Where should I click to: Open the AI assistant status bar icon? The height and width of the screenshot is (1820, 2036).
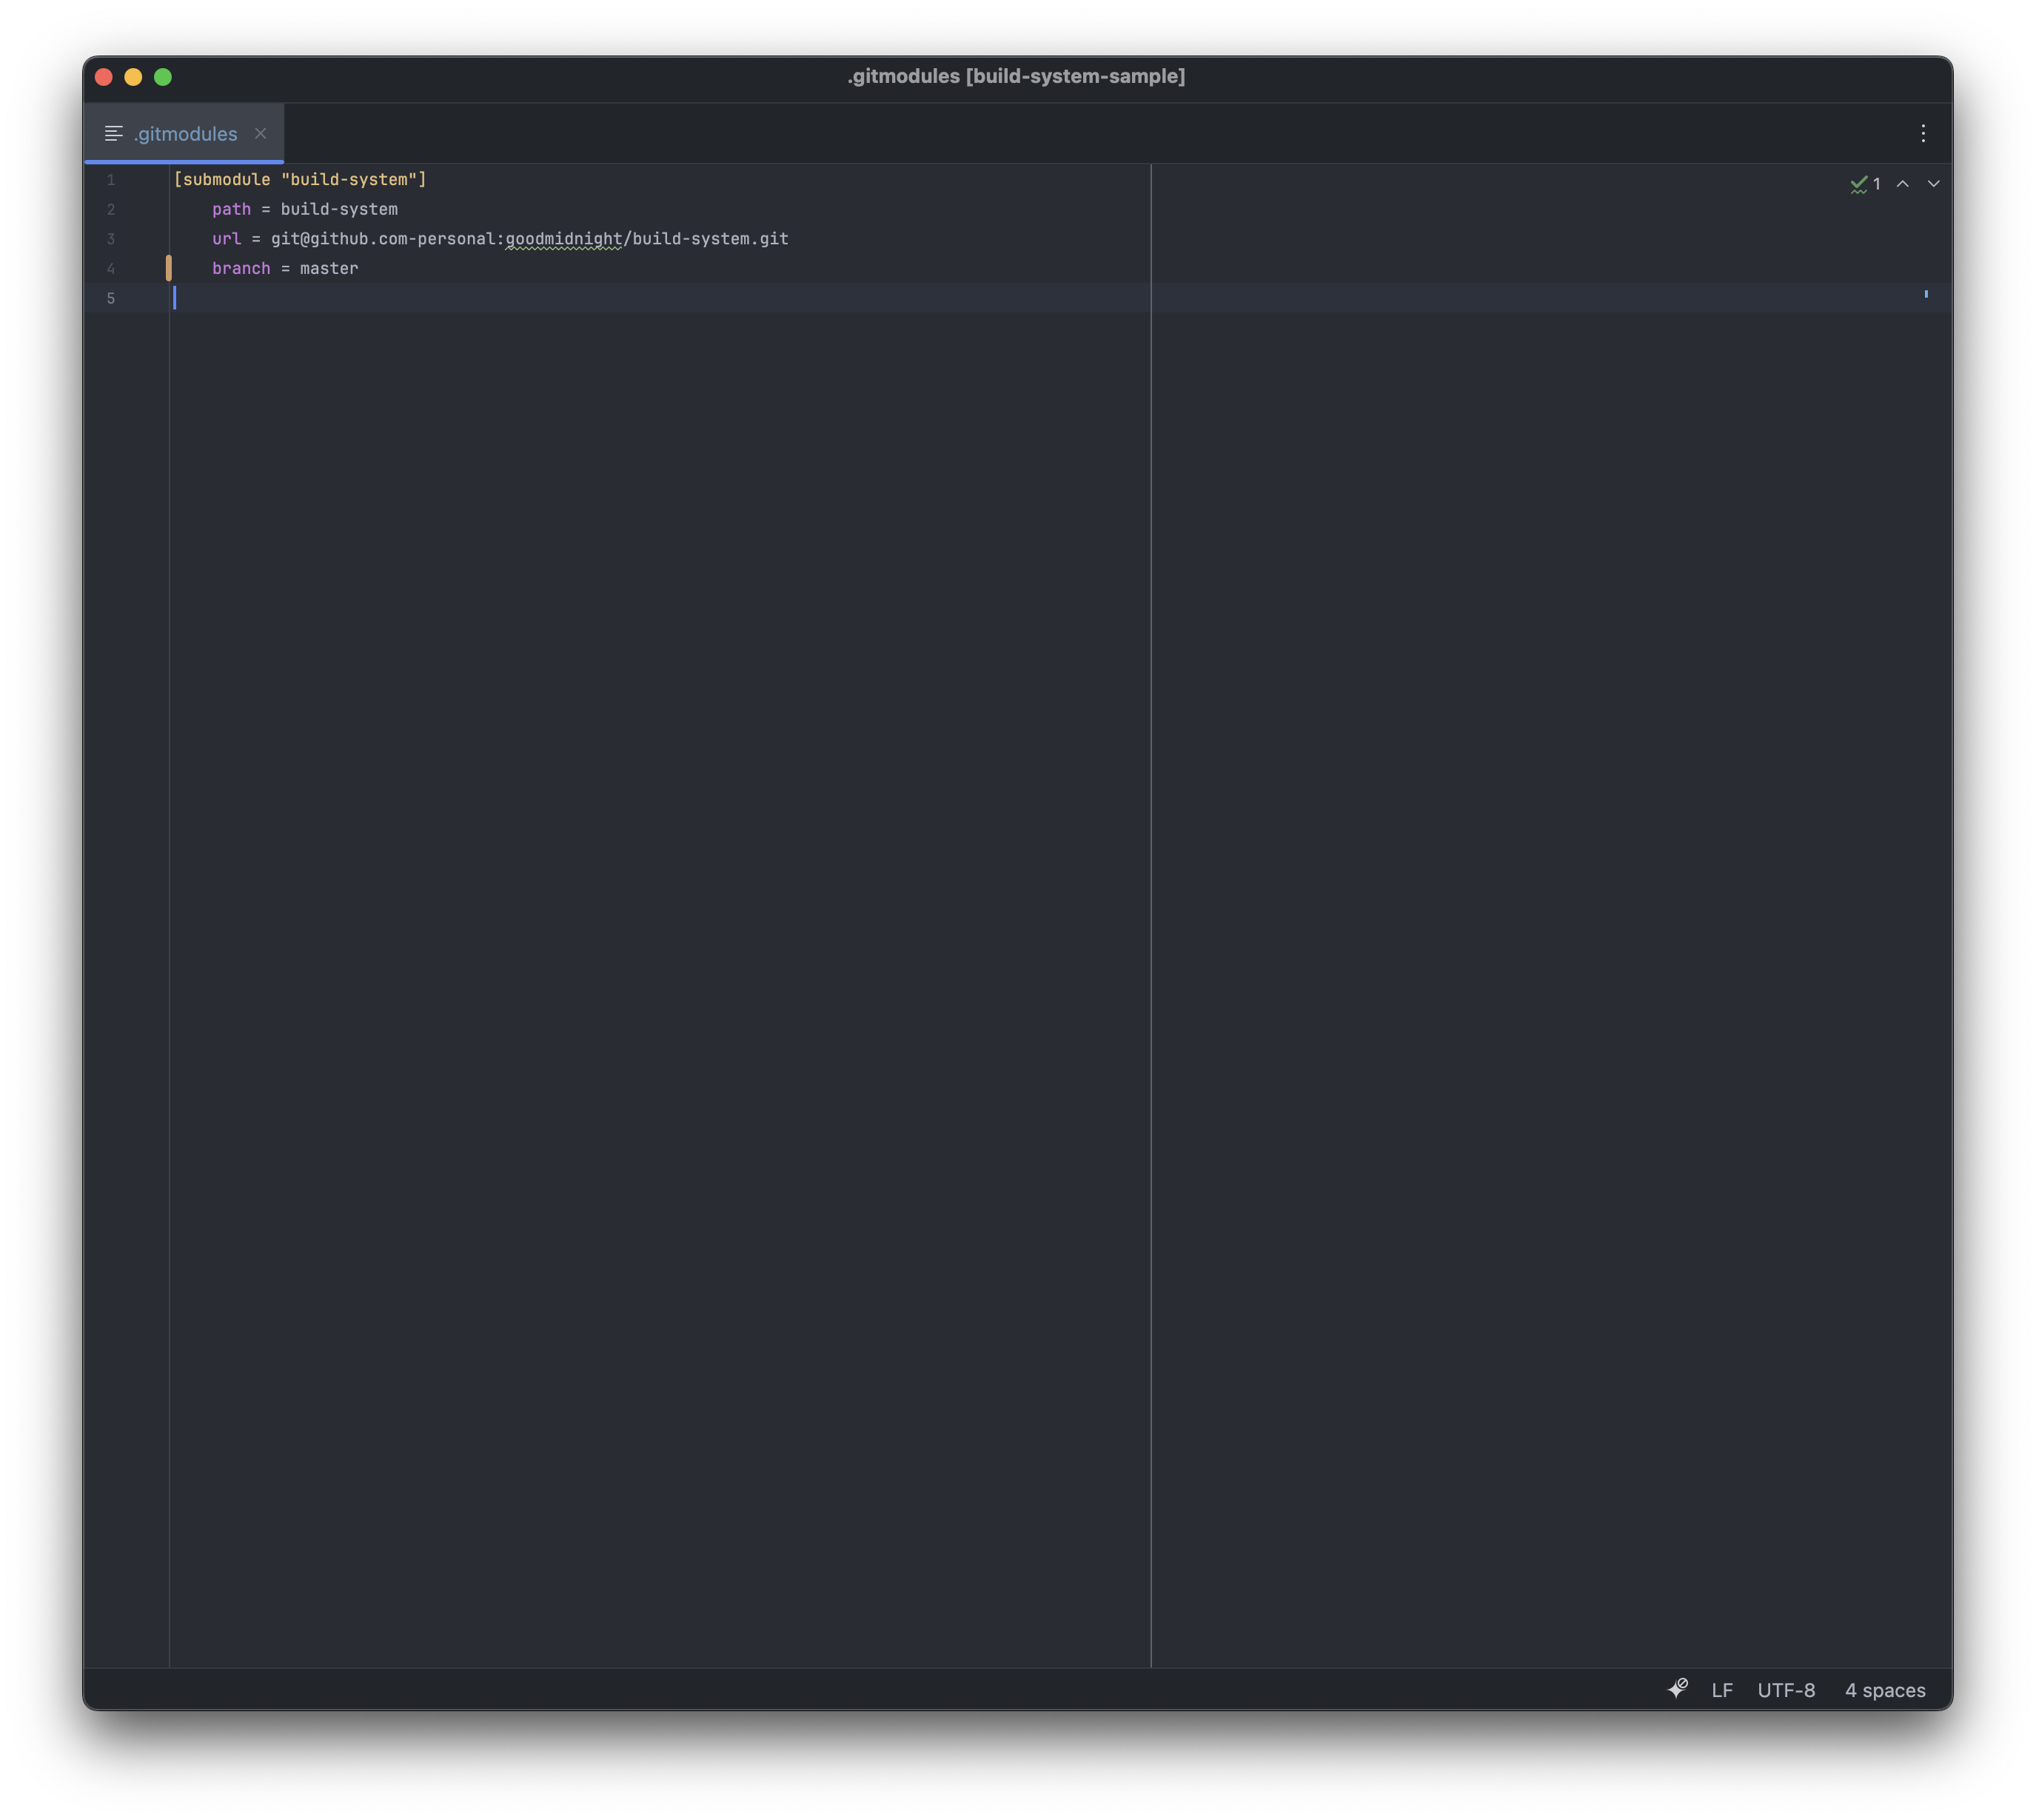[1677, 1689]
